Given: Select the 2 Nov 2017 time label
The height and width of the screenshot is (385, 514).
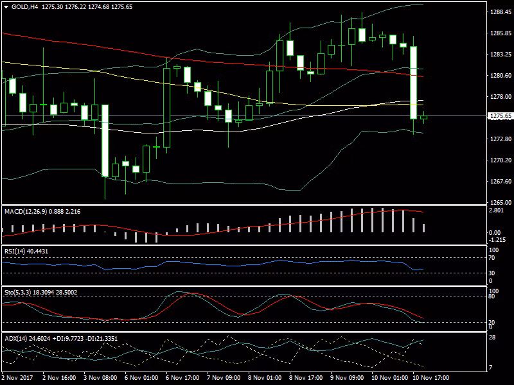Looking at the screenshot, I should tap(18, 379).
